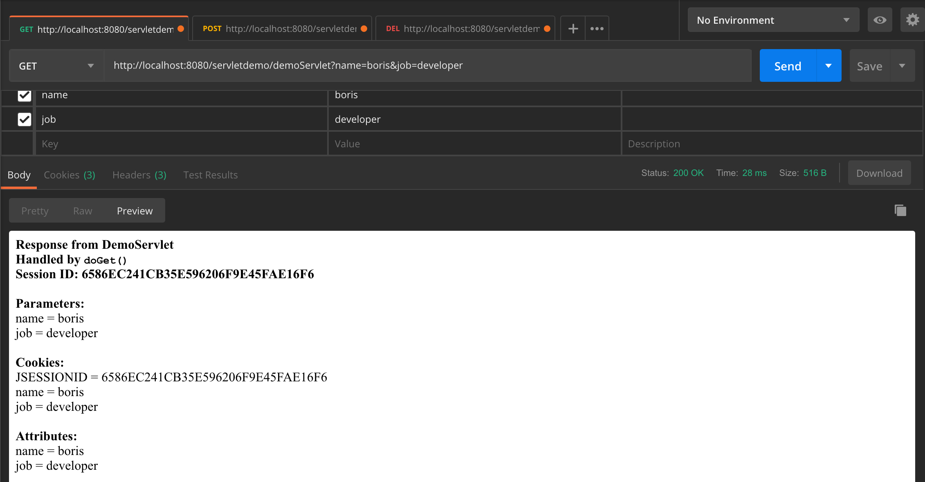This screenshot has width=925, height=482.
Task: Click the ellipsis icon next to request tabs
Action: (x=597, y=28)
